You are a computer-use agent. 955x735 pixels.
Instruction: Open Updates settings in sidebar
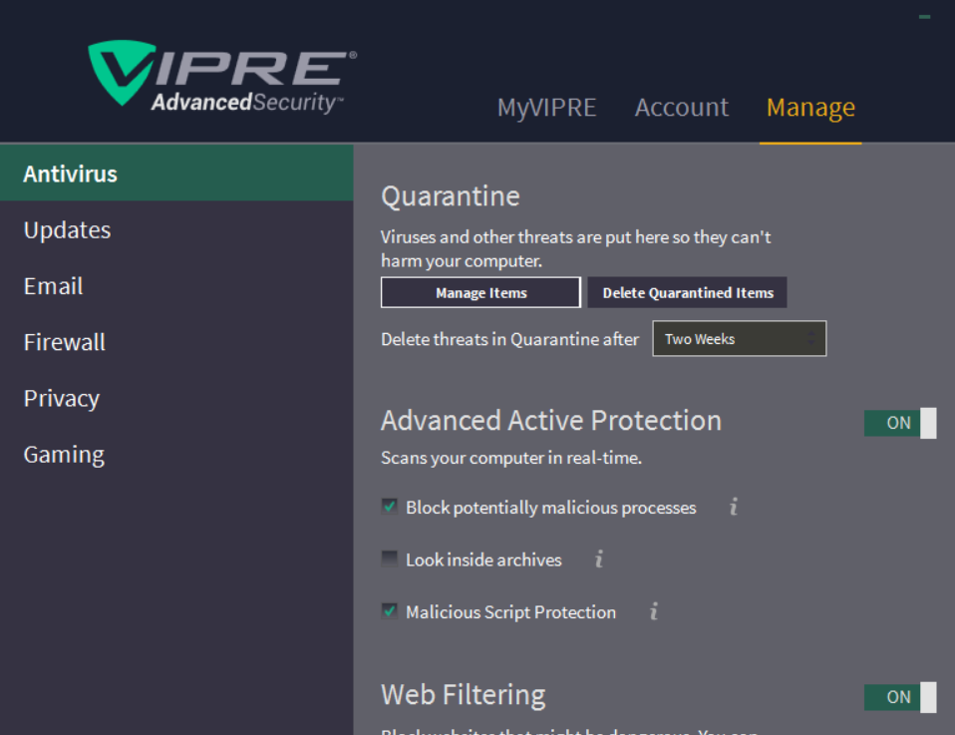pyautogui.click(x=176, y=229)
